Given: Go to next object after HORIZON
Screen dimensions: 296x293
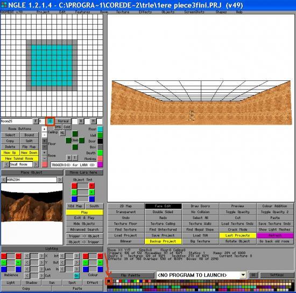Looking at the screenshot, I should (x=60, y=180).
